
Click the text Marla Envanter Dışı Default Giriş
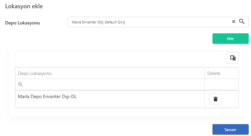(x=98, y=22)
